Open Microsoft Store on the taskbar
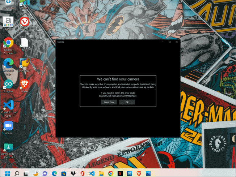The height and width of the screenshot is (177, 236). [x=64, y=173]
